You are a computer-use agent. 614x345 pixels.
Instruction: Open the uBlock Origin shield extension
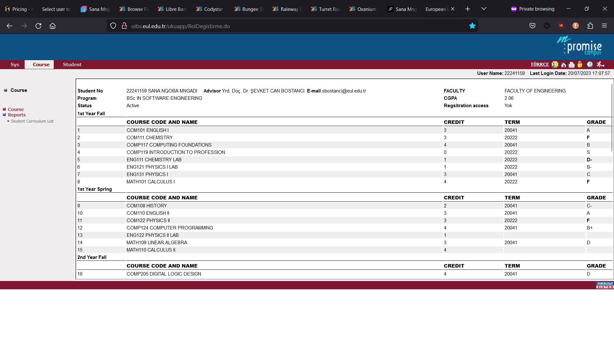pos(561,26)
